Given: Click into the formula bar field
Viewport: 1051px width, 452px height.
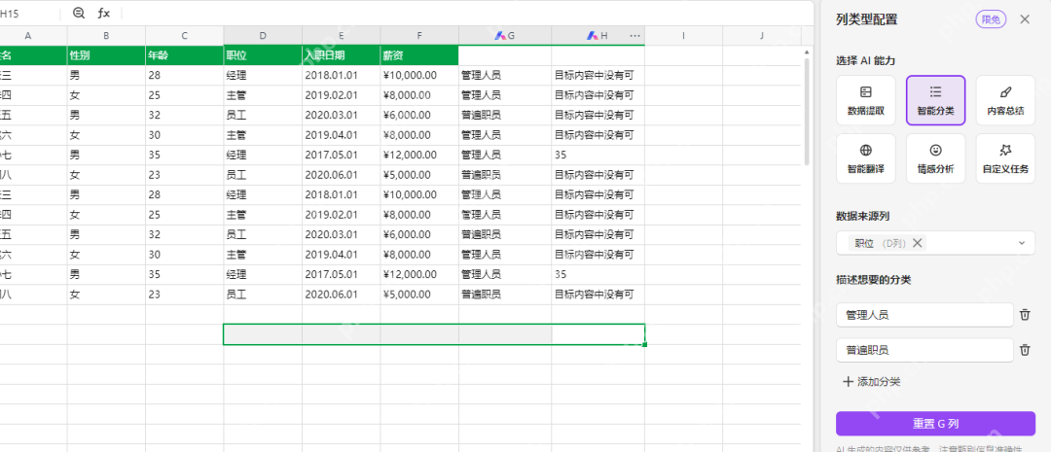Looking at the screenshot, I should pos(466,14).
